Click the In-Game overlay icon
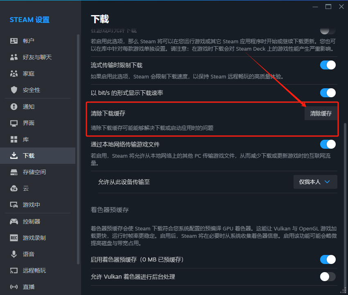The height and width of the screenshot is (295, 348). [x=14, y=205]
